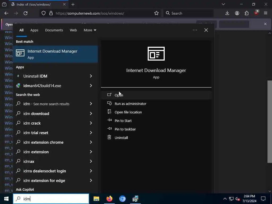
Task: Expand 'idm - See more search results' arrow
Action: click(91, 104)
